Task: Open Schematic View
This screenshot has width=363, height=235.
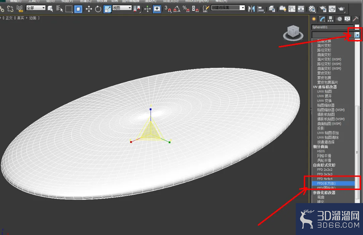Action: [301, 9]
